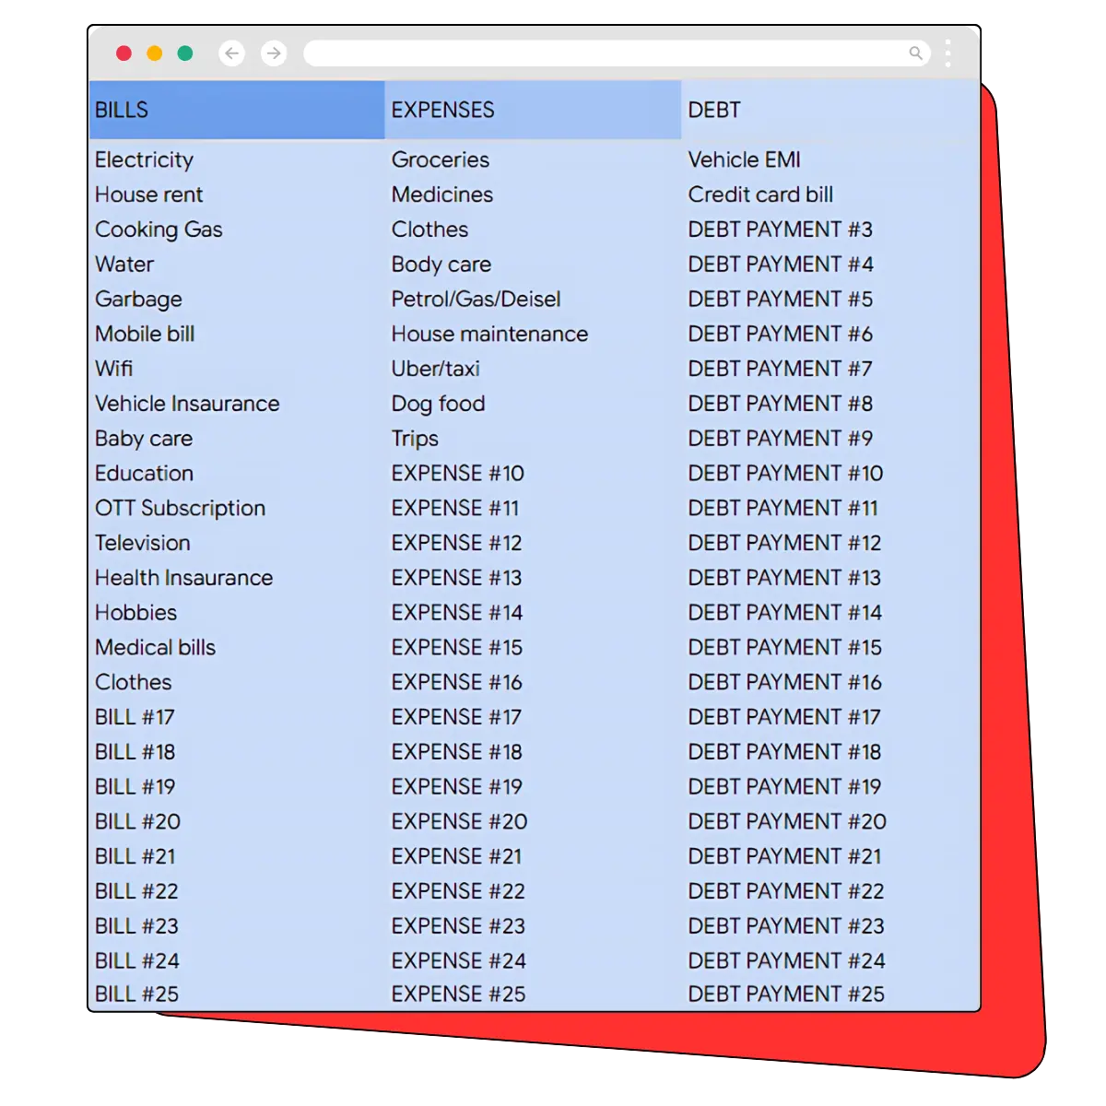Click the green maximize window dot

[185, 53]
